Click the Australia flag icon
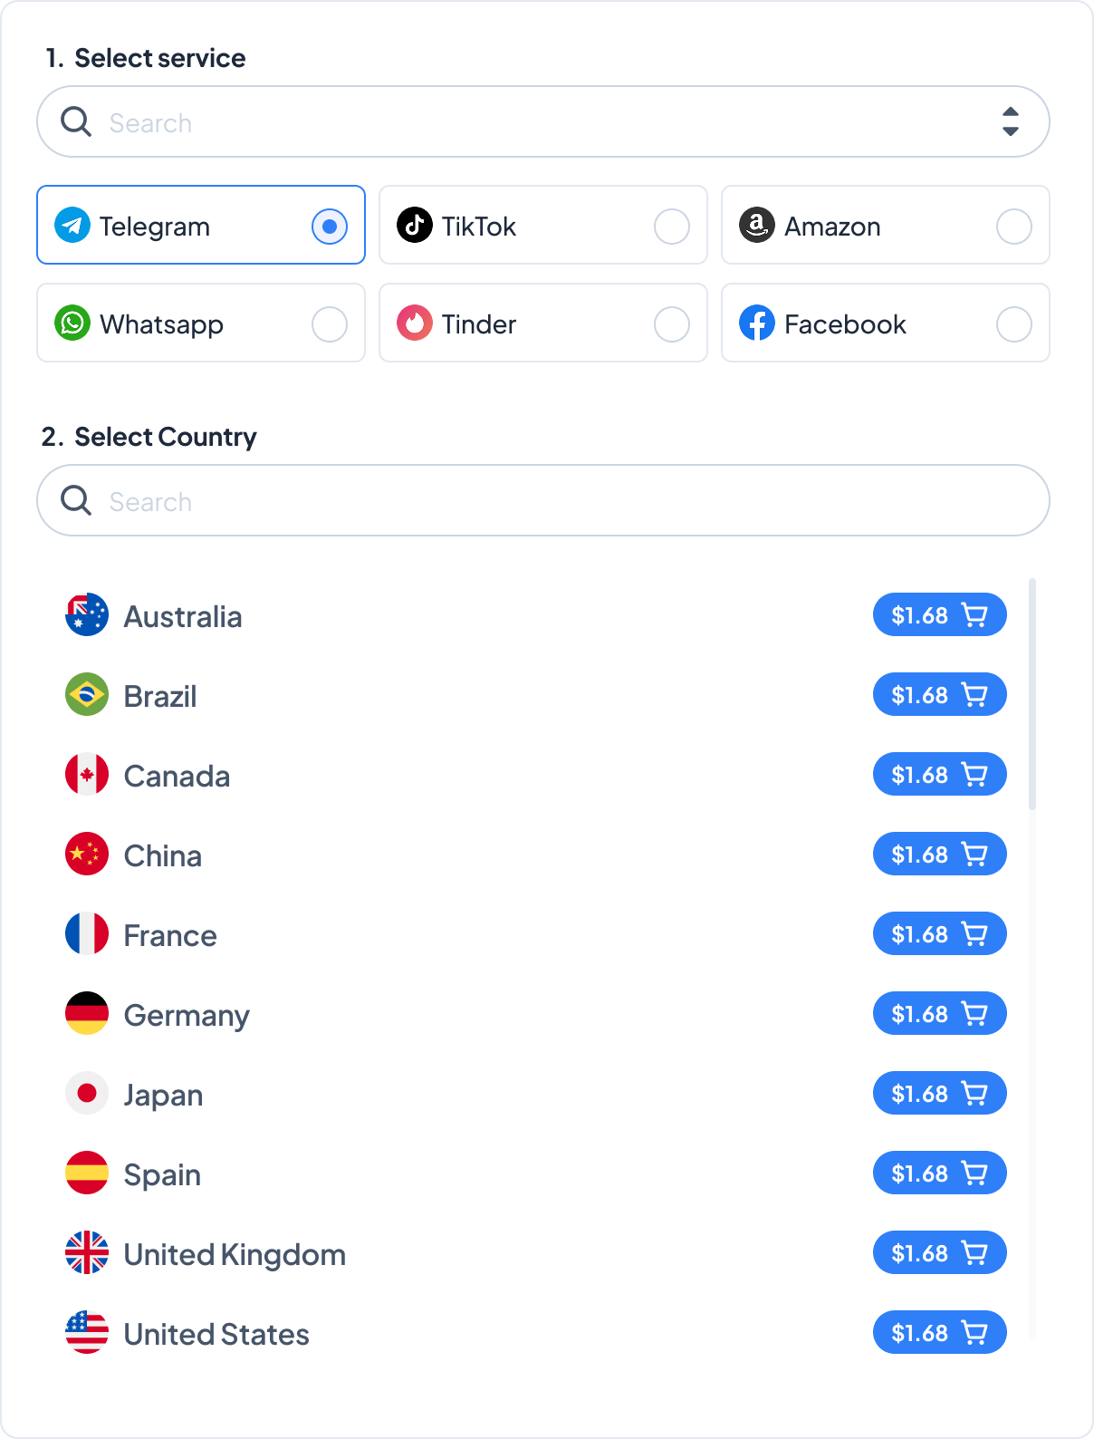The width and height of the screenshot is (1094, 1439). click(x=87, y=615)
